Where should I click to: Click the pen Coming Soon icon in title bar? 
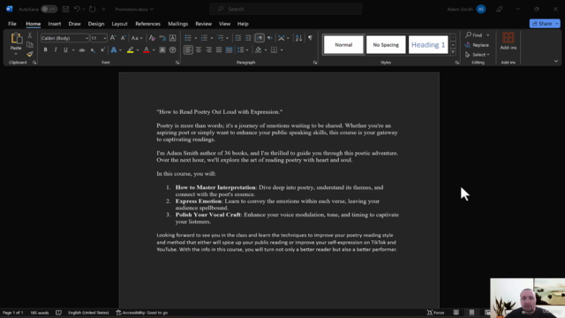[x=500, y=9]
